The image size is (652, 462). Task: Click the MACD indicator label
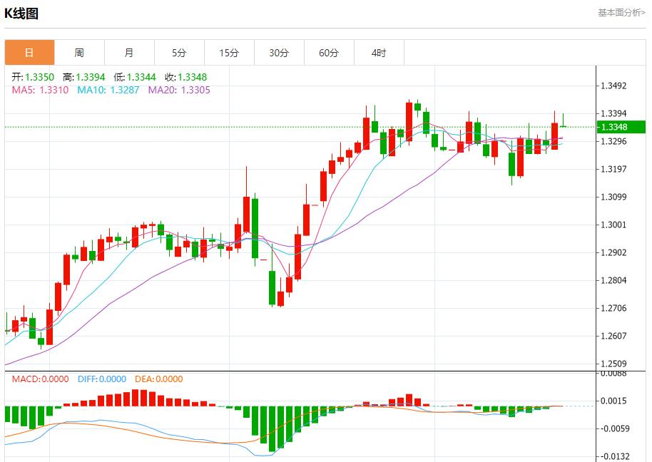[40, 379]
